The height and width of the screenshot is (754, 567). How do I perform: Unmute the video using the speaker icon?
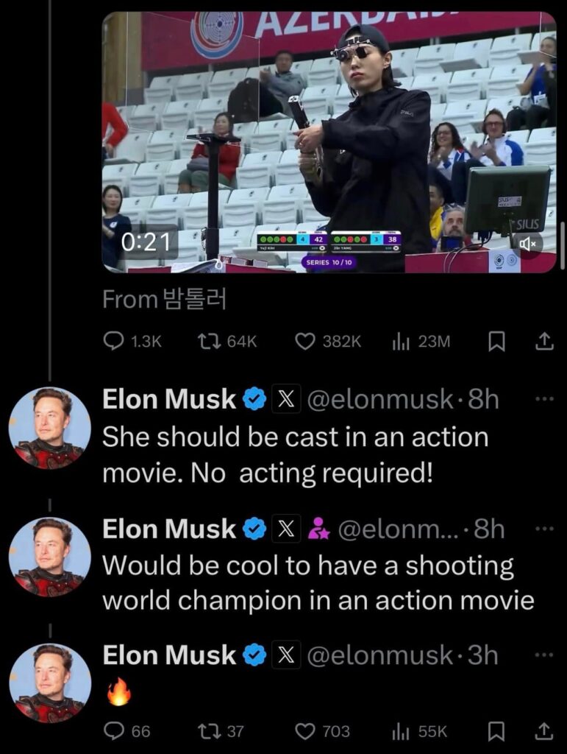[527, 243]
